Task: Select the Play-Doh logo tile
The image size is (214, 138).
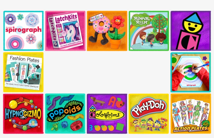Action: (x=149, y=114)
